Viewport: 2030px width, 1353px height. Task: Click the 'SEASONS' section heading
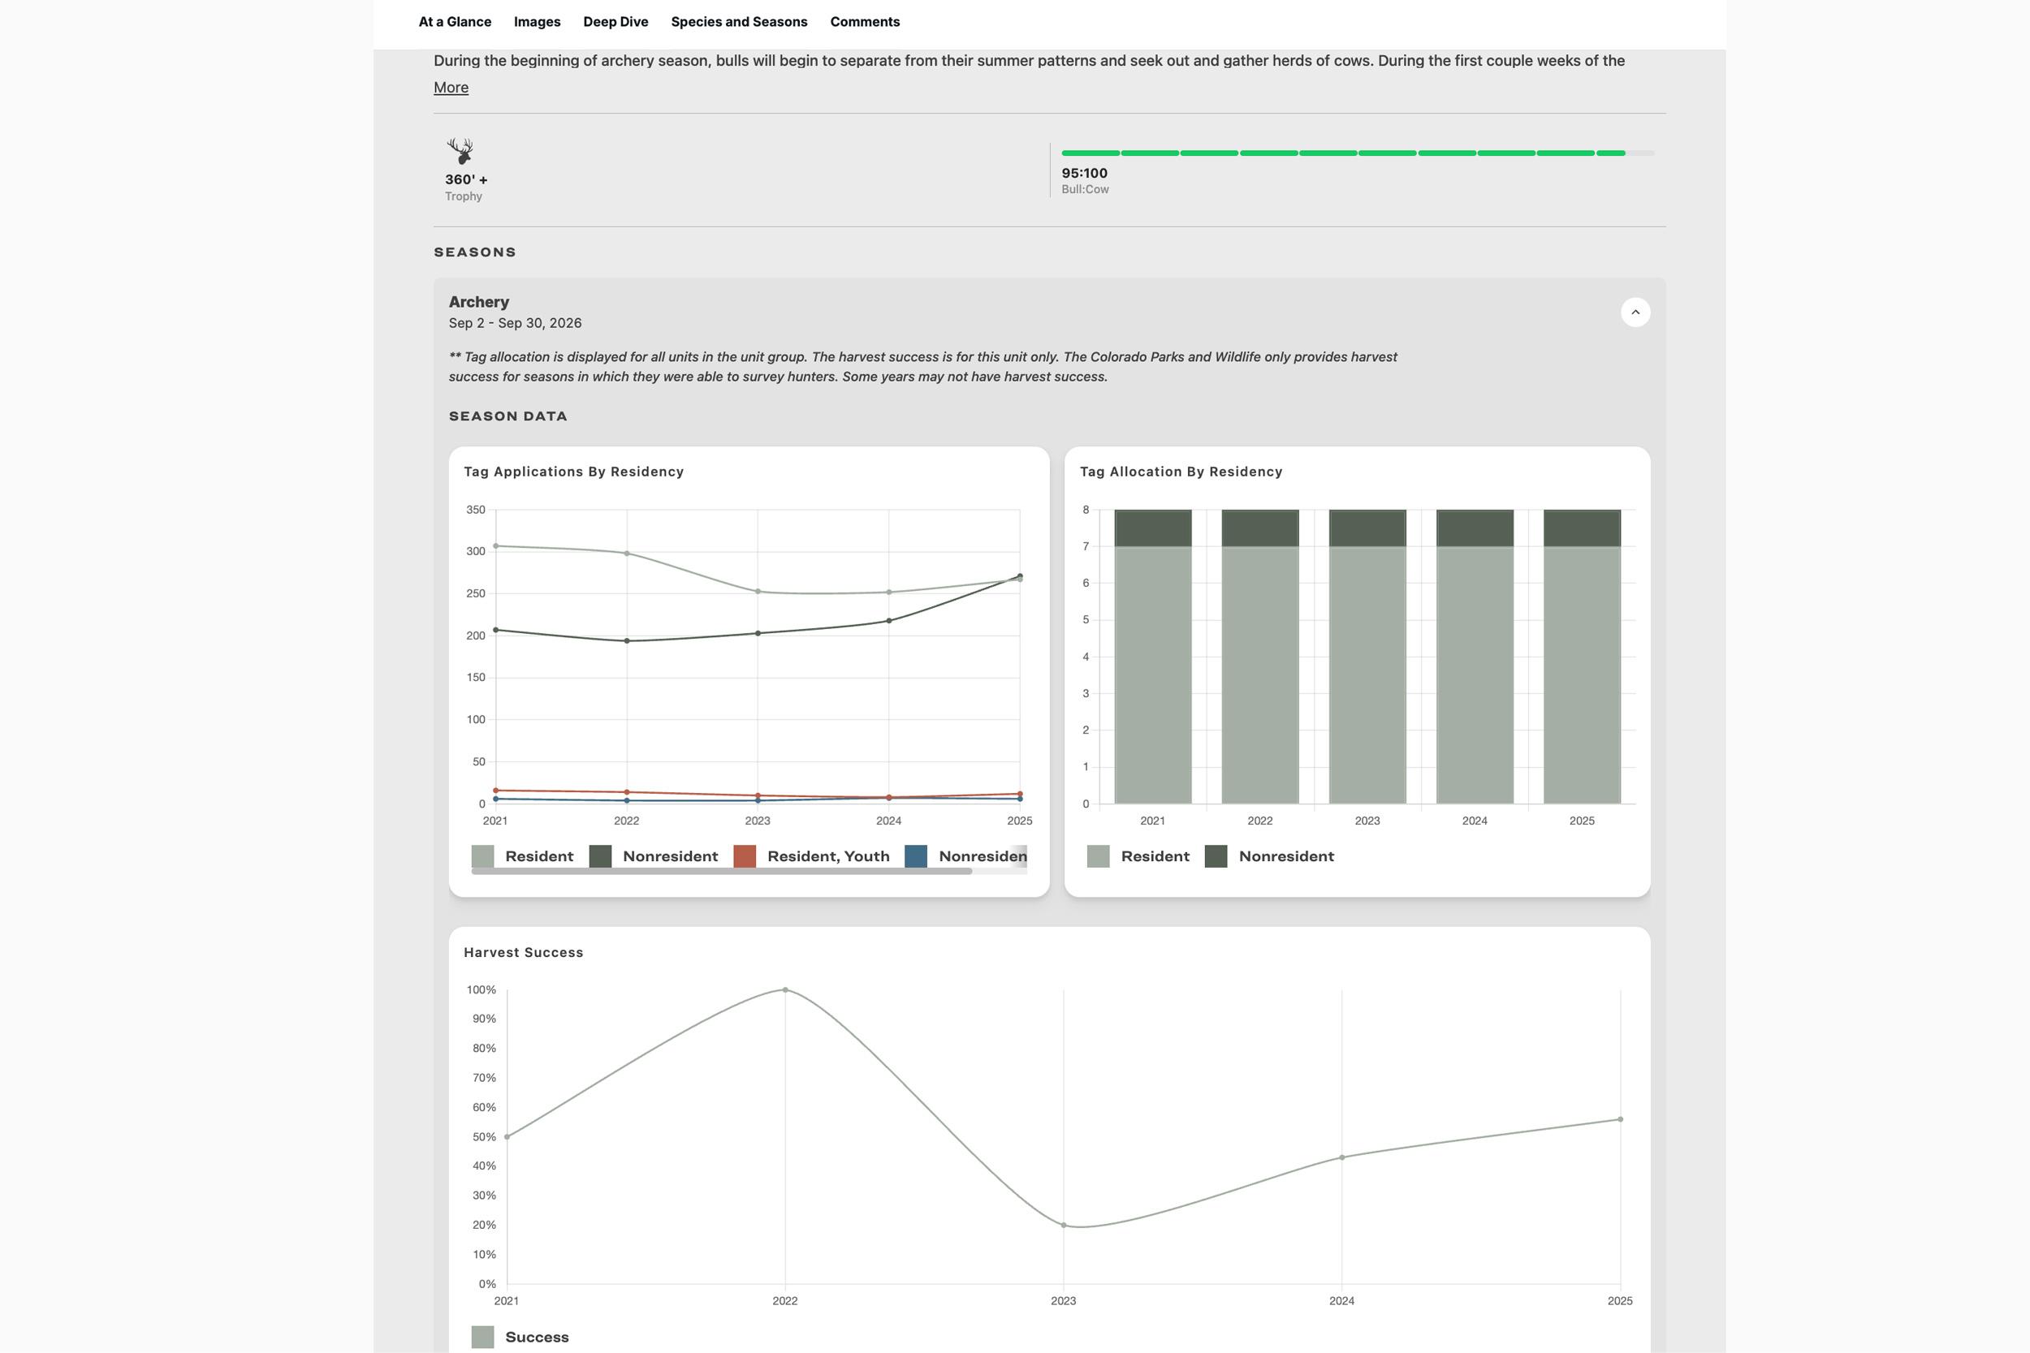[475, 252]
